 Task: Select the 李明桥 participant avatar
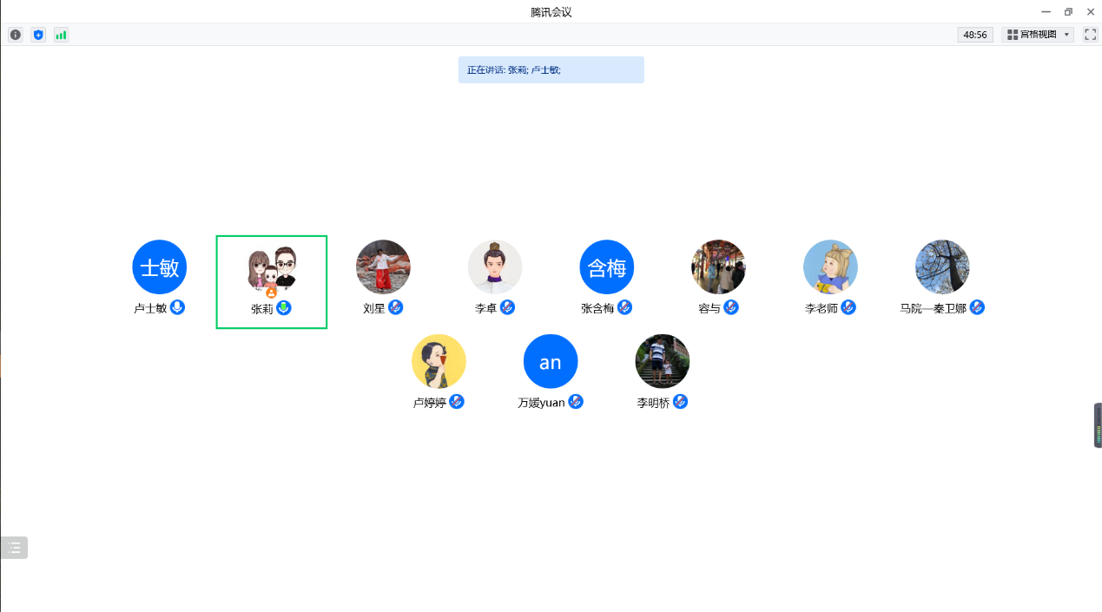[x=663, y=361]
